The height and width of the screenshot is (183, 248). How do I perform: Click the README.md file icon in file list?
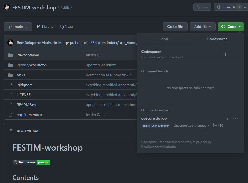10,105
